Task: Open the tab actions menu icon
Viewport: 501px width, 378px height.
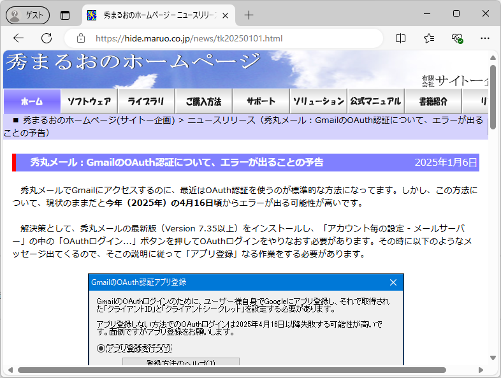Action: click(65, 15)
